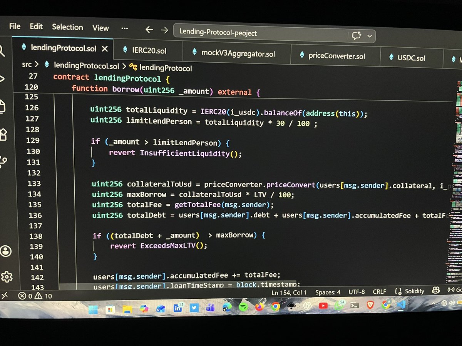Click the Copilot status icon in status bar
Screen dimensions: 462x346
click(x=436, y=291)
